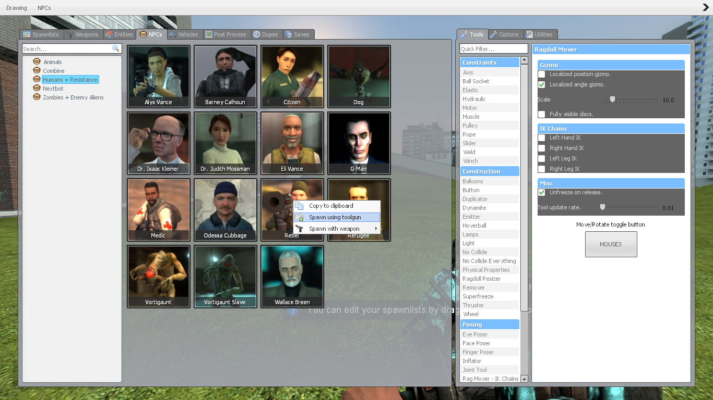Select the Ragdoll Resizer tool in the list
Image resolution: width=713 pixels, height=400 pixels.
[x=490, y=279]
